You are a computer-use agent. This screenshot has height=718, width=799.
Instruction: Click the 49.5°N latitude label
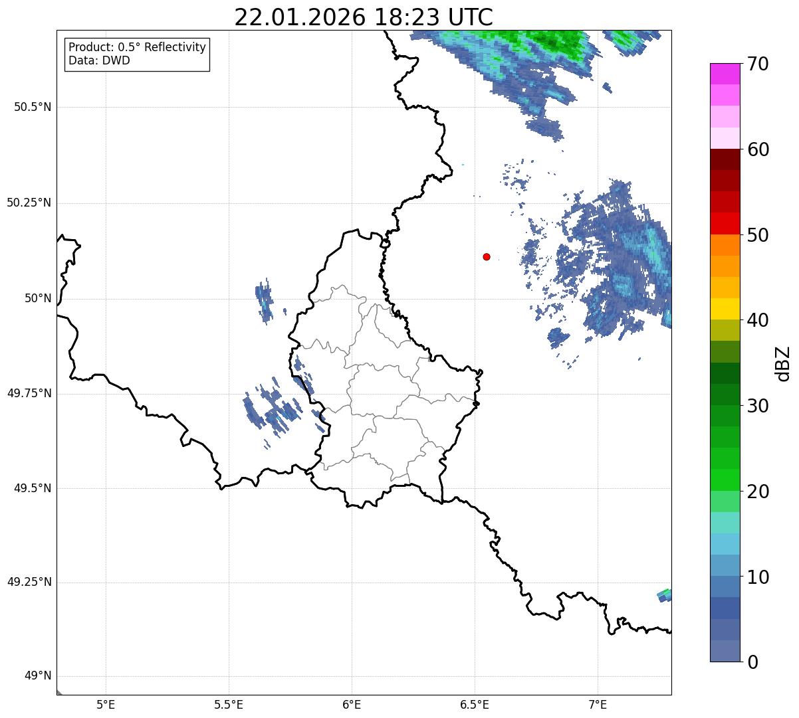33,488
